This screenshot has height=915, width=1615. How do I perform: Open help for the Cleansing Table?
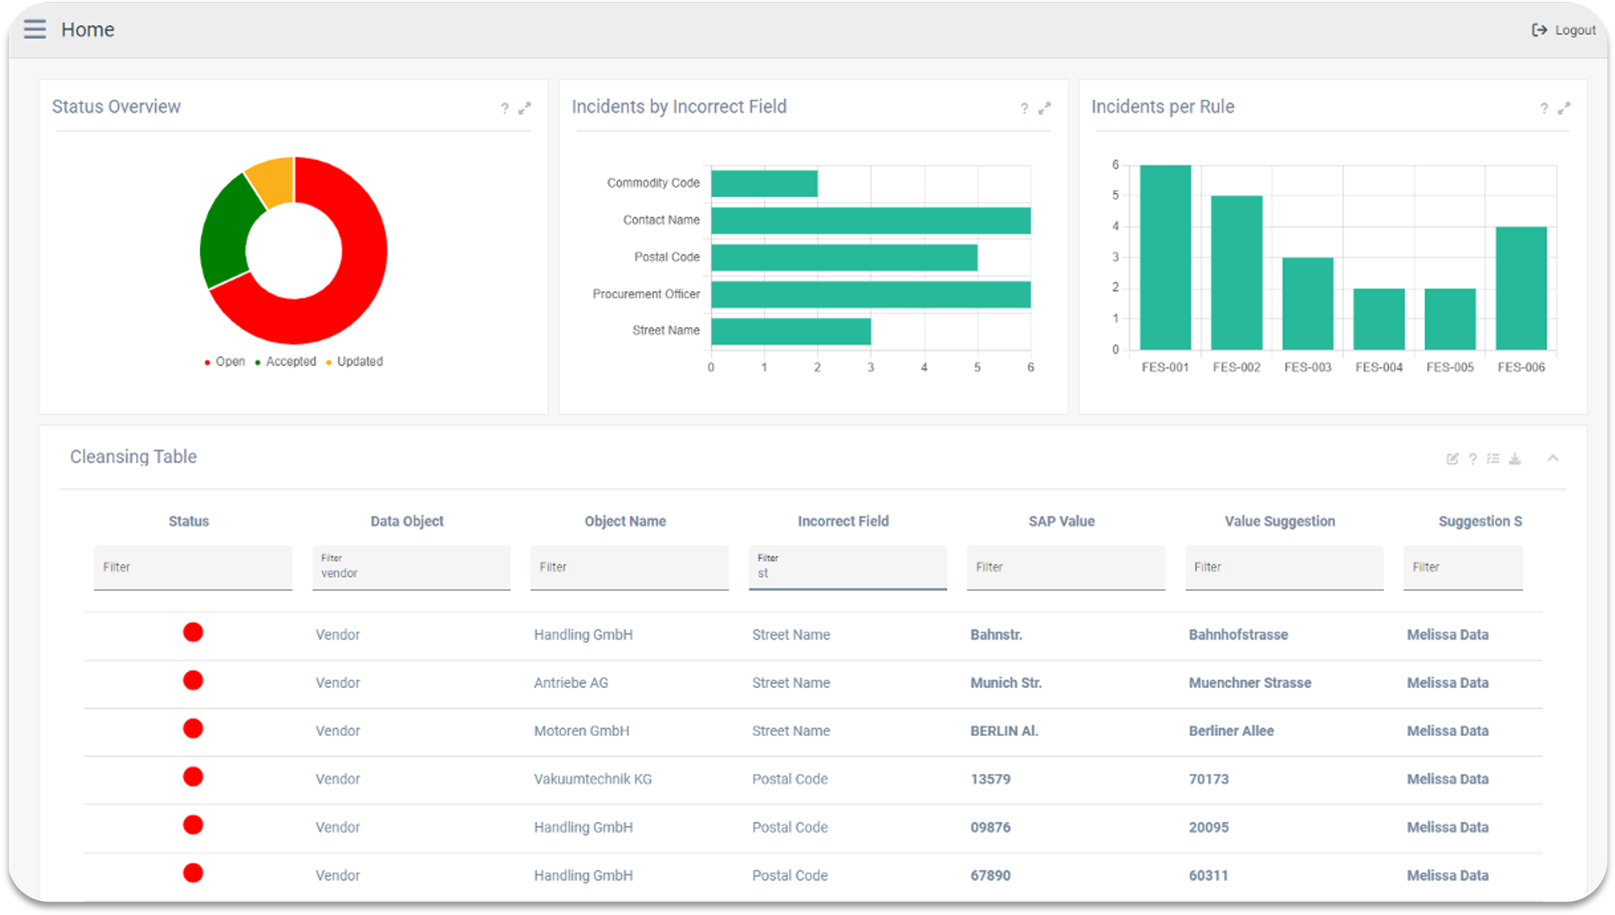(x=1472, y=459)
